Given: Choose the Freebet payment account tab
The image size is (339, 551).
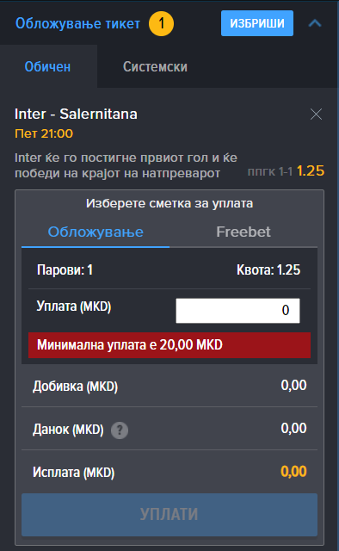Looking at the screenshot, I should [243, 232].
